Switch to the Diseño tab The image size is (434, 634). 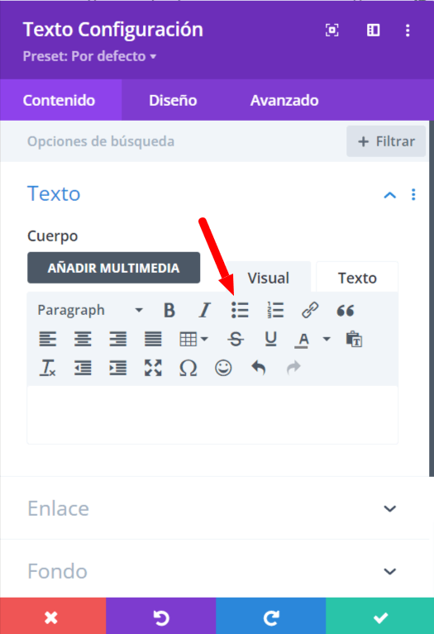coord(173,100)
